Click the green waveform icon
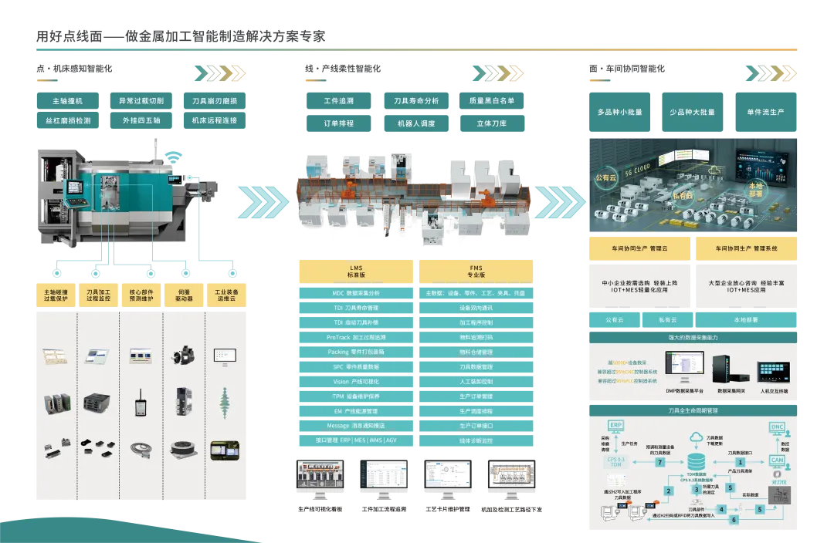834x543 pixels. [226, 402]
